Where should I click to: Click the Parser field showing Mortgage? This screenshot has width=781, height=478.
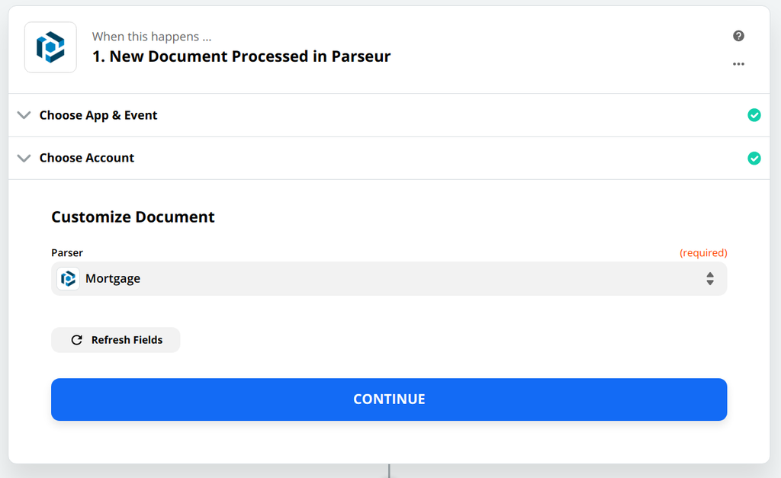pyautogui.click(x=389, y=279)
